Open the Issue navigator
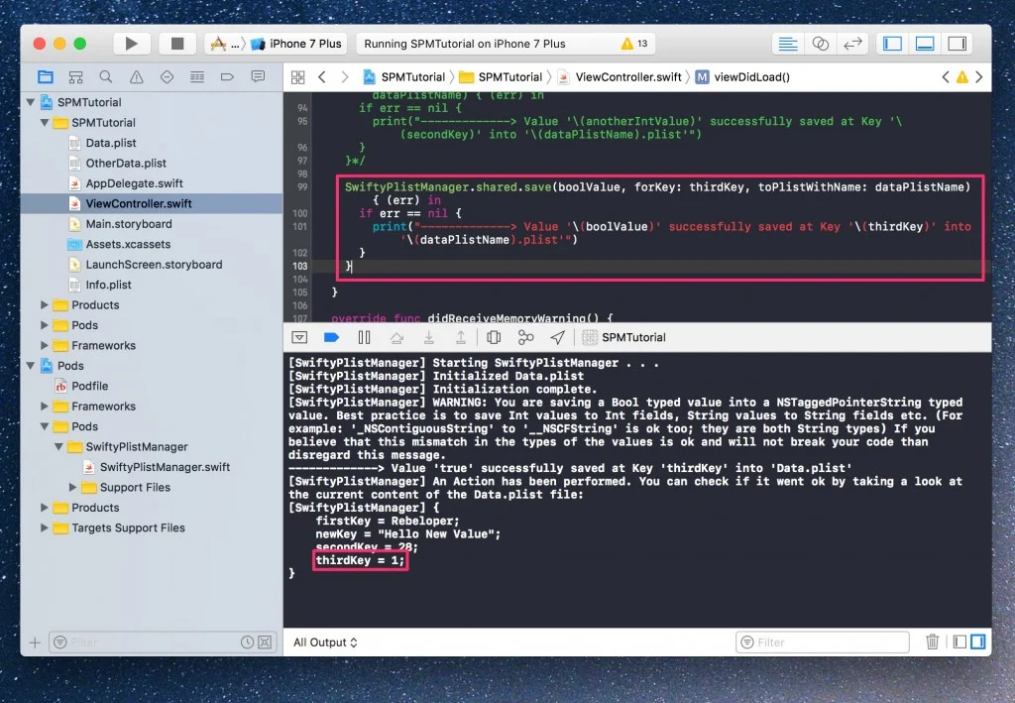The height and width of the screenshot is (703, 1015). click(137, 77)
